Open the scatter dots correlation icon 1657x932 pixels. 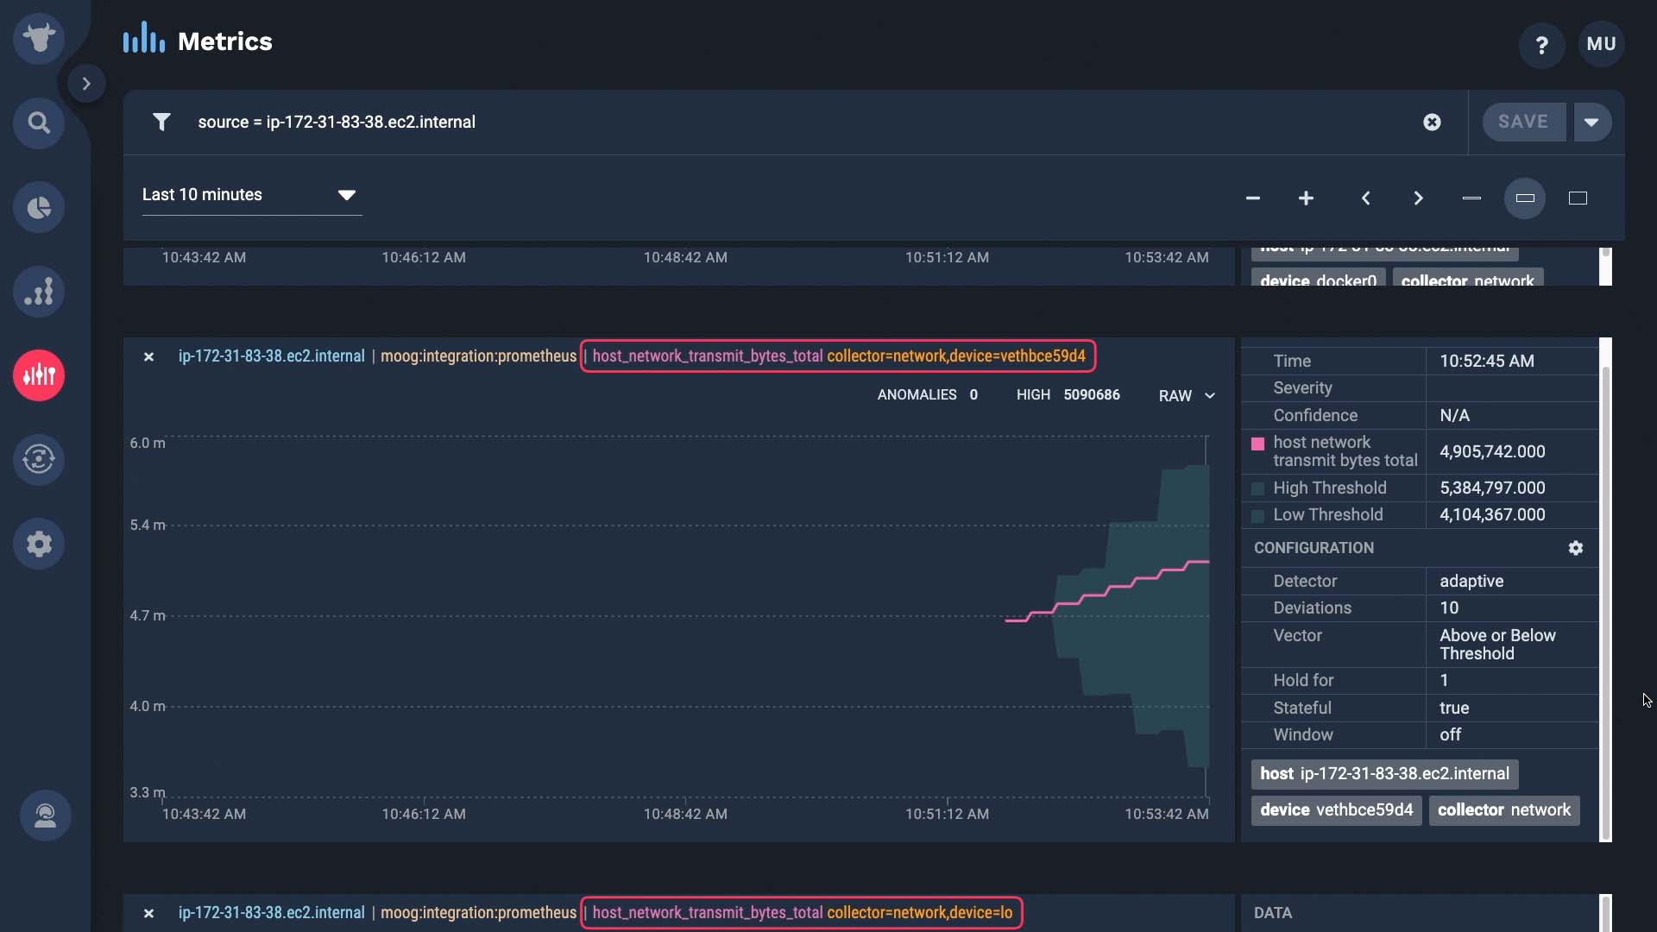pos(39,292)
